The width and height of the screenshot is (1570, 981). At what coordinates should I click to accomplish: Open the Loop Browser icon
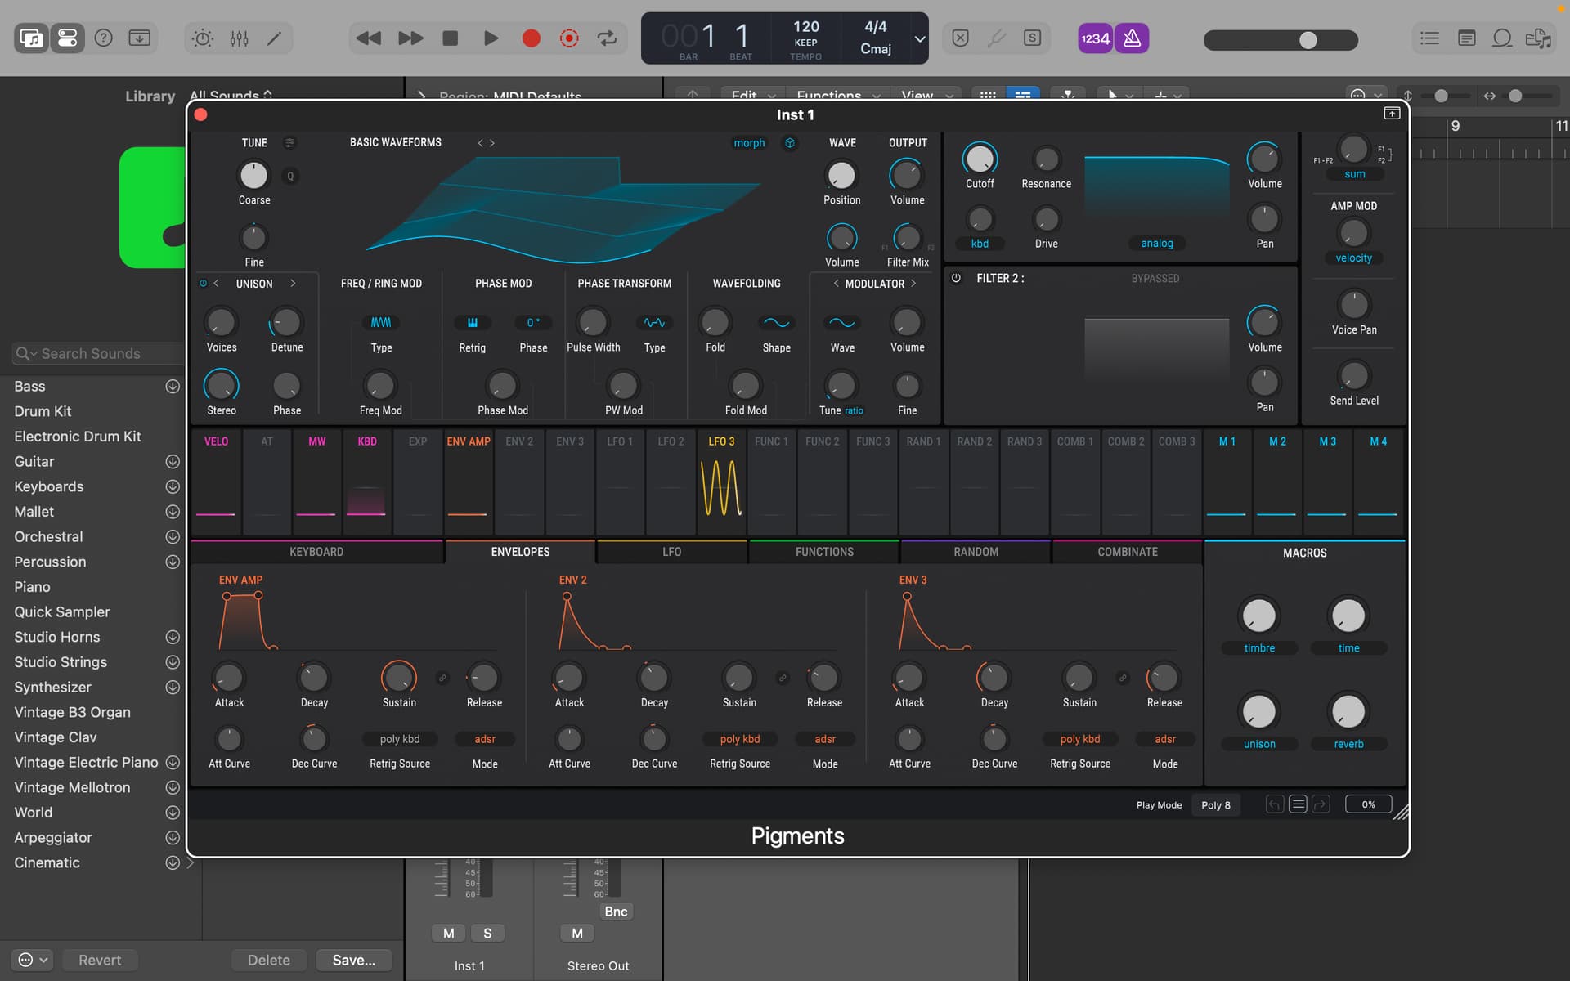1502,38
